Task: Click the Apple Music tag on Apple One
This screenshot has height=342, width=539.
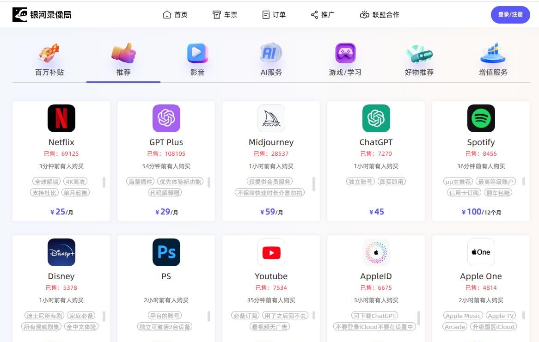Action: coord(463,316)
